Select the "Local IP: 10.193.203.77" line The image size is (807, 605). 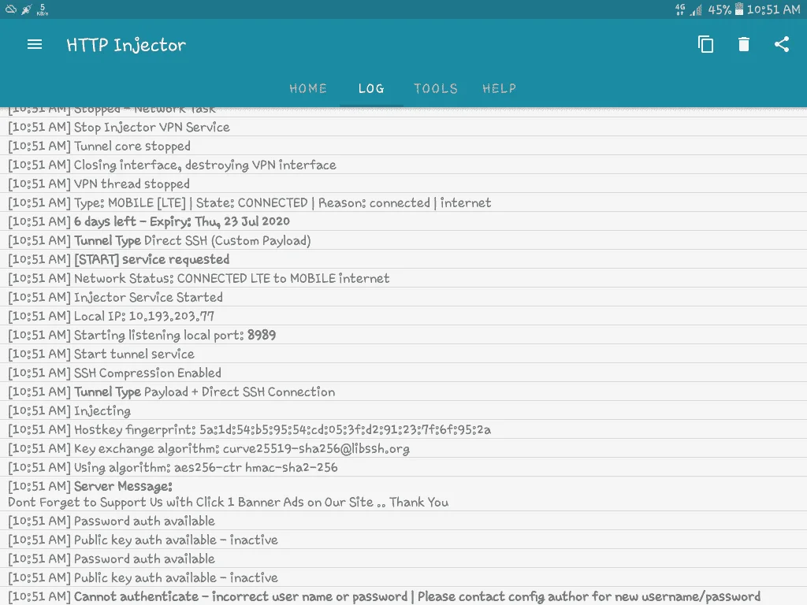coord(403,317)
